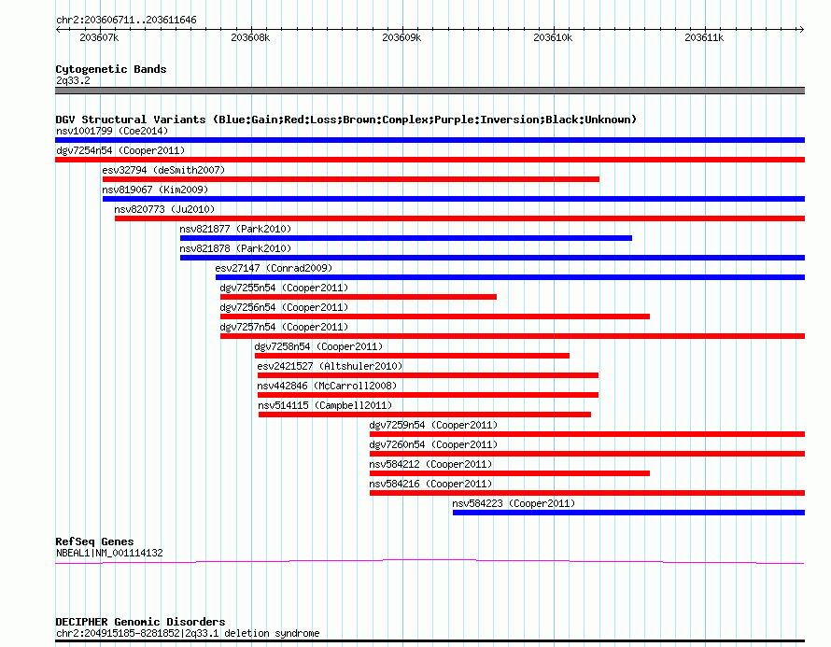Open nsv584212 (Cooper2011) variant label
The image size is (831, 647).
coord(430,464)
